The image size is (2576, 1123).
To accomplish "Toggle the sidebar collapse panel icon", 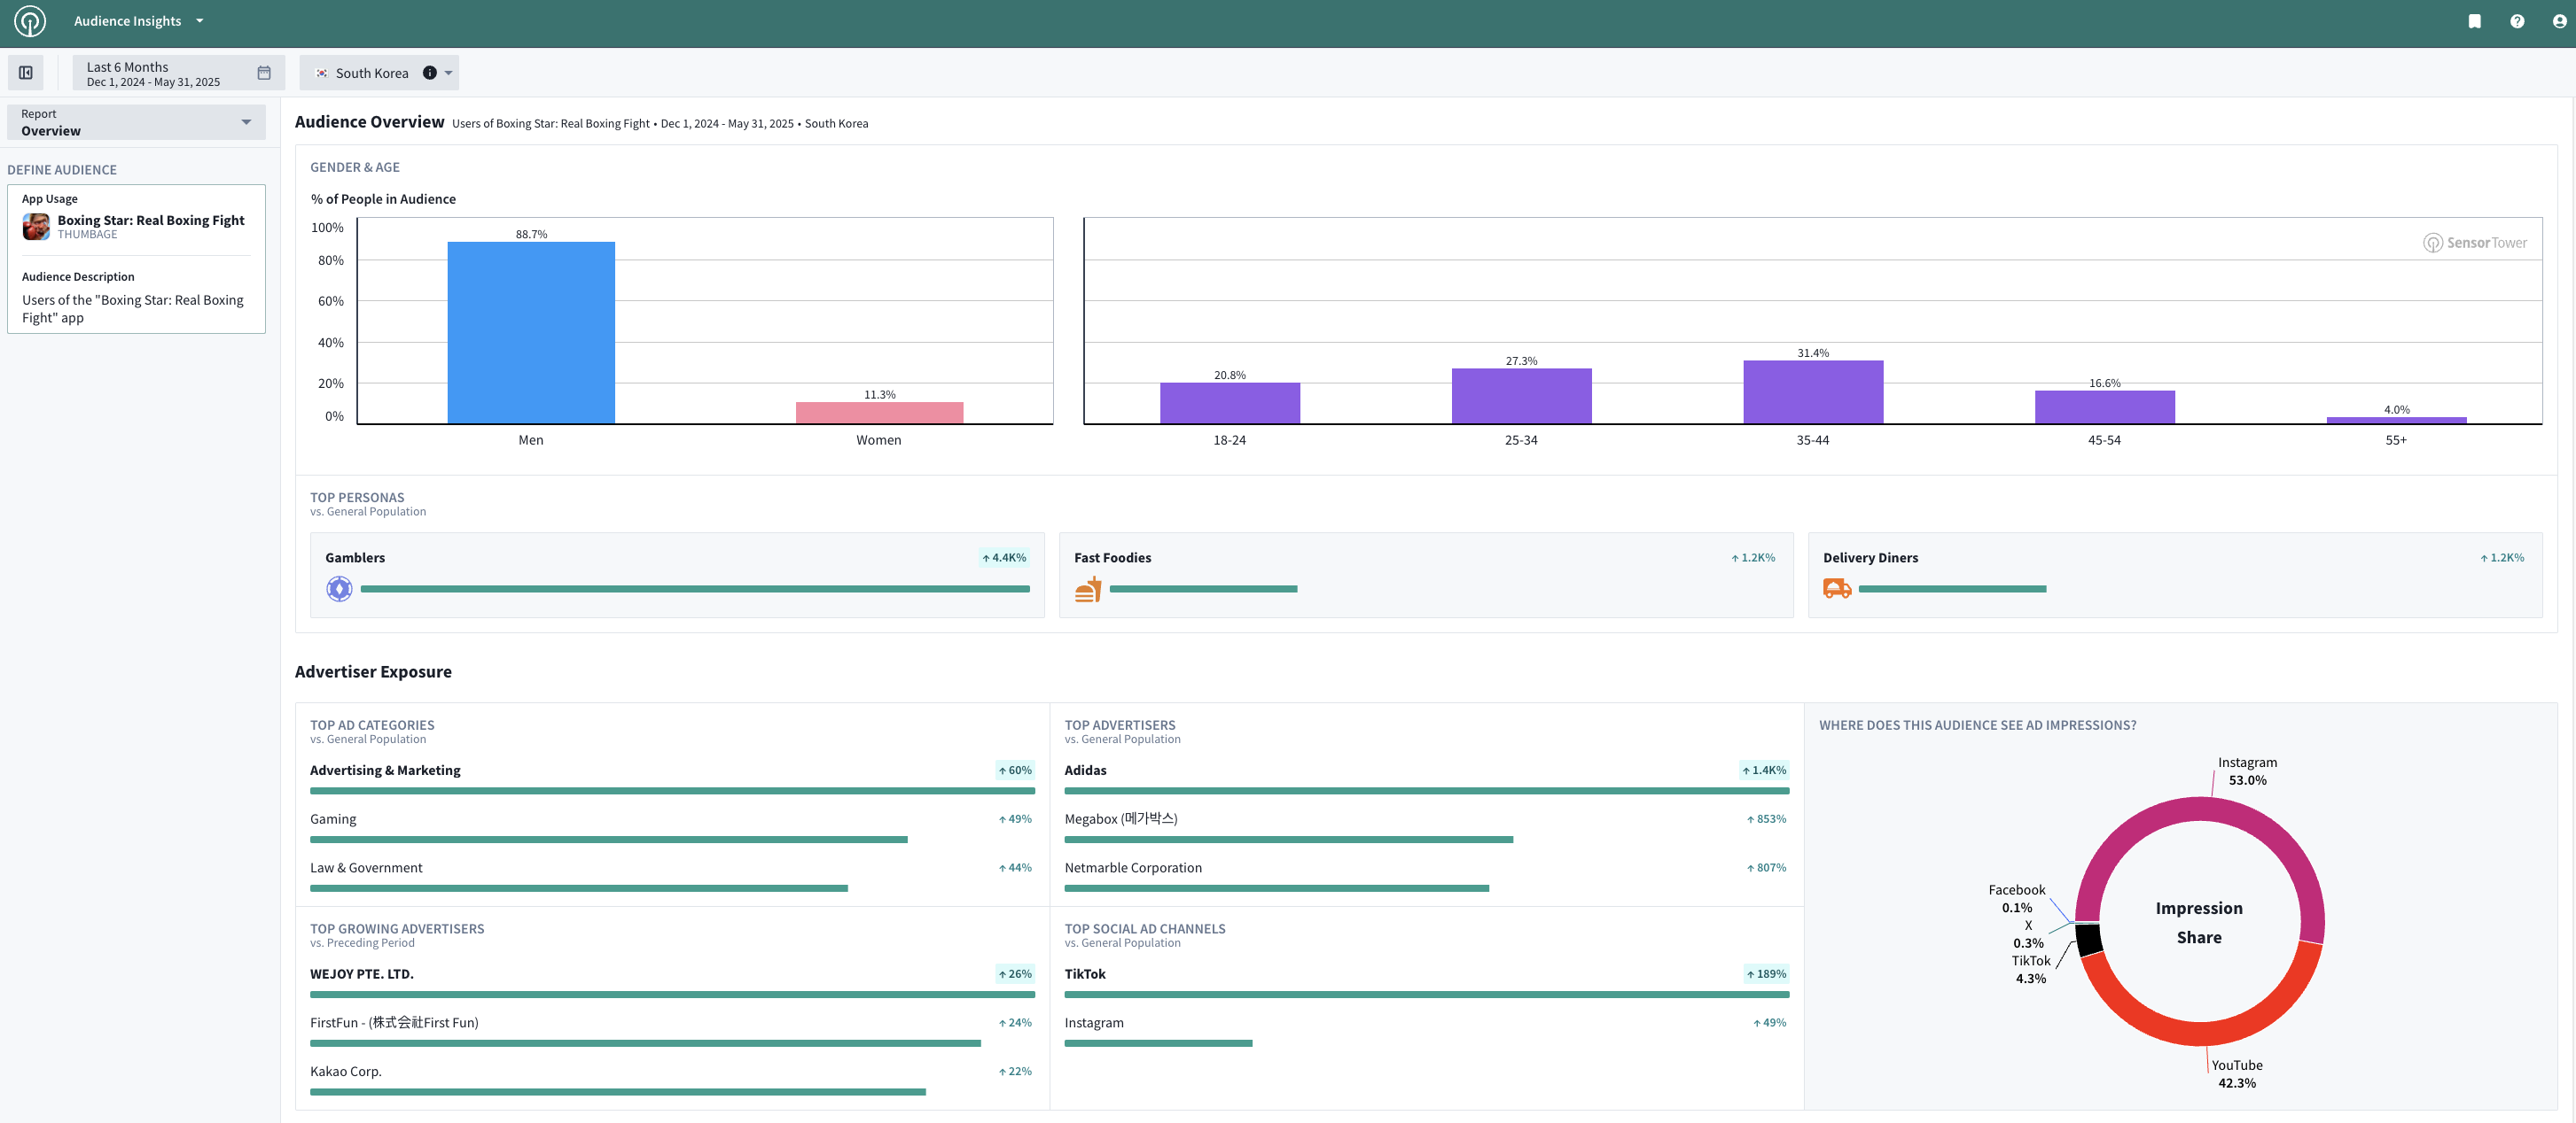I will pyautogui.click(x=26, y=73).
